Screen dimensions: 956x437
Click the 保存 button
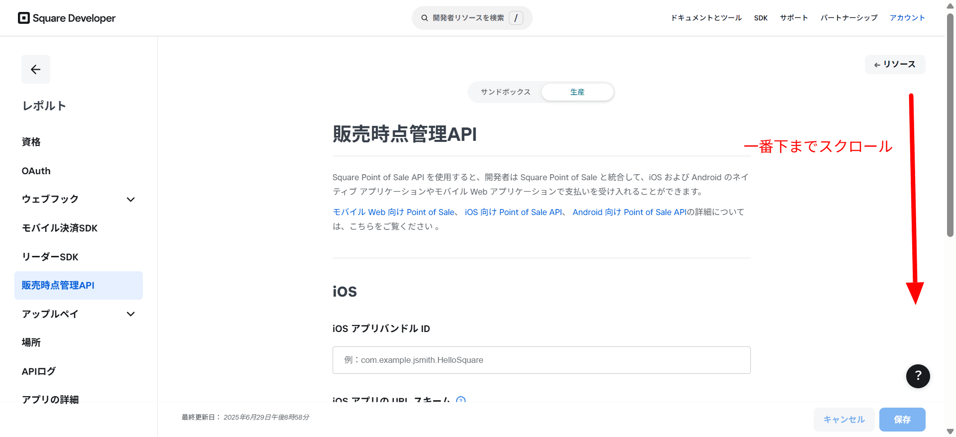point(902,420)
